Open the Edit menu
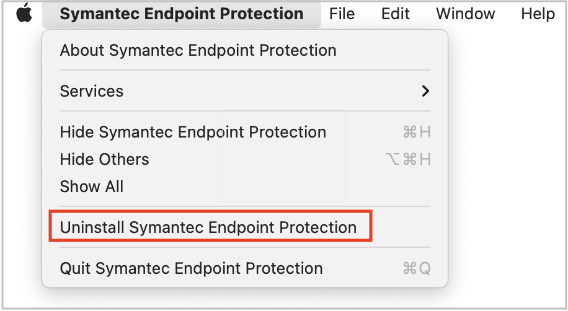Image resolution: width=568 pixels, height=311 pixels. point(395,14)
